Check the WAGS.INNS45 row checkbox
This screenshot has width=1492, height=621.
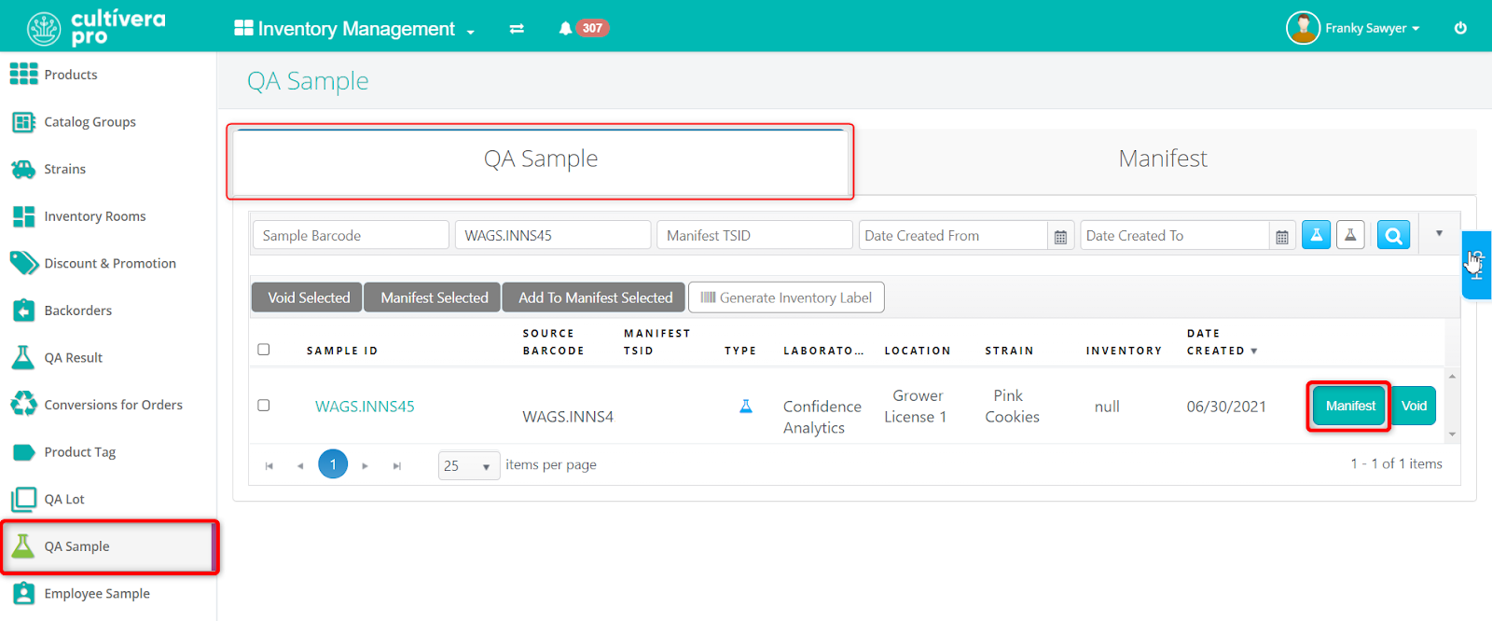pos(264,406)
